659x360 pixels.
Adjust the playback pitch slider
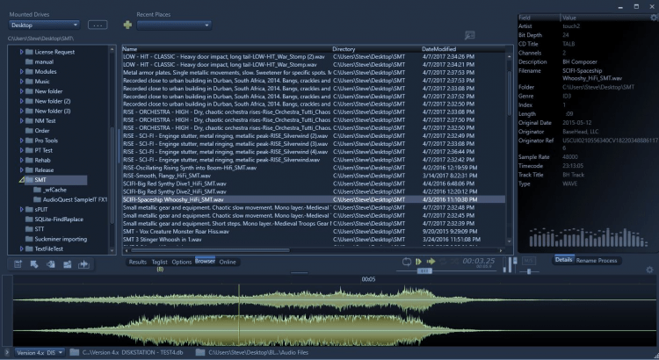pyautogui.click(x=425, y=271)
